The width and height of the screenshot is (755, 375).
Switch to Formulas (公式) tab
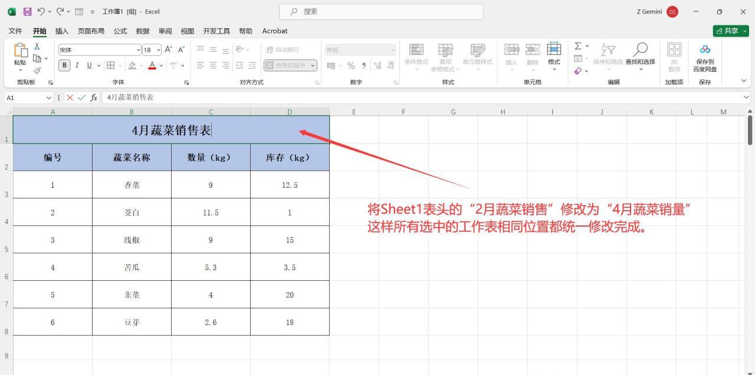coord(120,31)
